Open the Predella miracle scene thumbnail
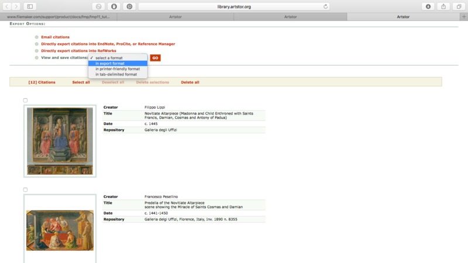Screen dimensions: 468x263 [x=60, y=230]
